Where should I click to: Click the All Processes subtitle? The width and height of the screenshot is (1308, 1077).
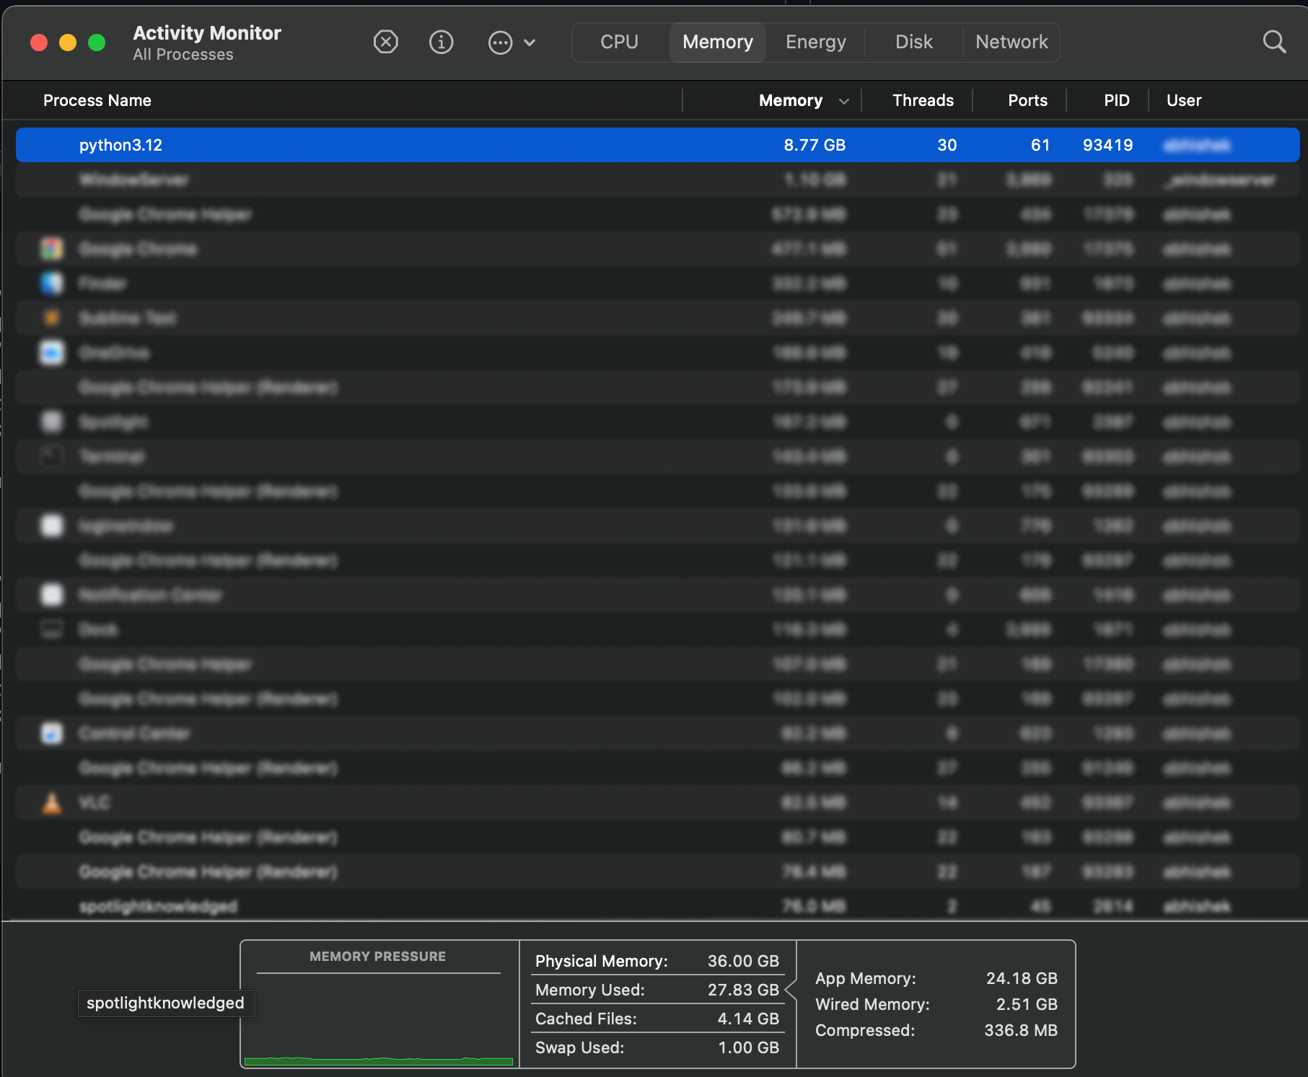point(183,55)
